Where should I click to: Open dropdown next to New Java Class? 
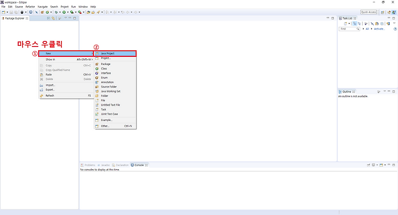[51, 12]
